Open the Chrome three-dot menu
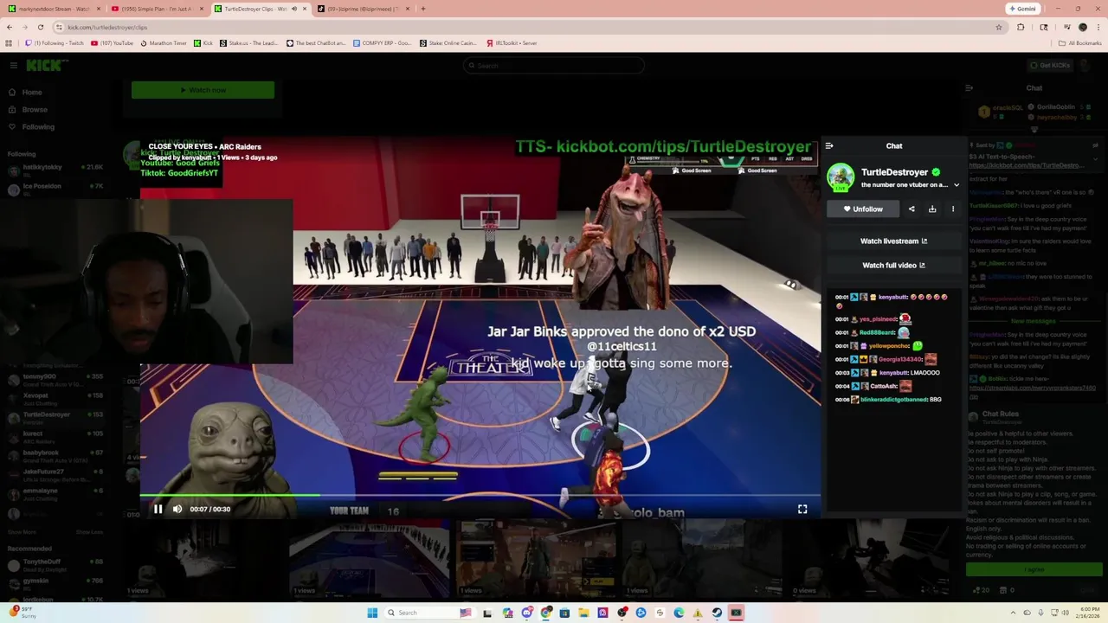 (x=1098, y=27)
